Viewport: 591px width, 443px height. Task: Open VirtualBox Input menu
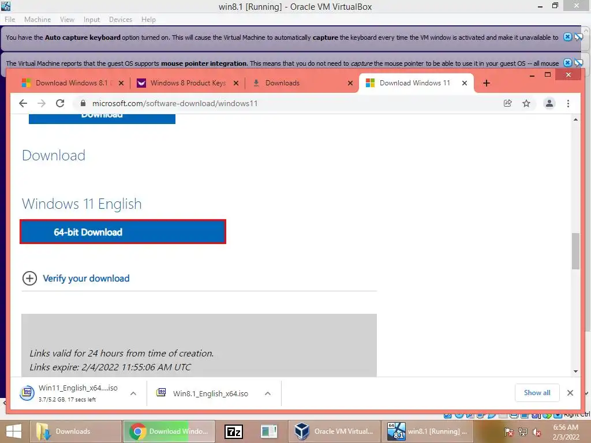[x=92, y=19]
